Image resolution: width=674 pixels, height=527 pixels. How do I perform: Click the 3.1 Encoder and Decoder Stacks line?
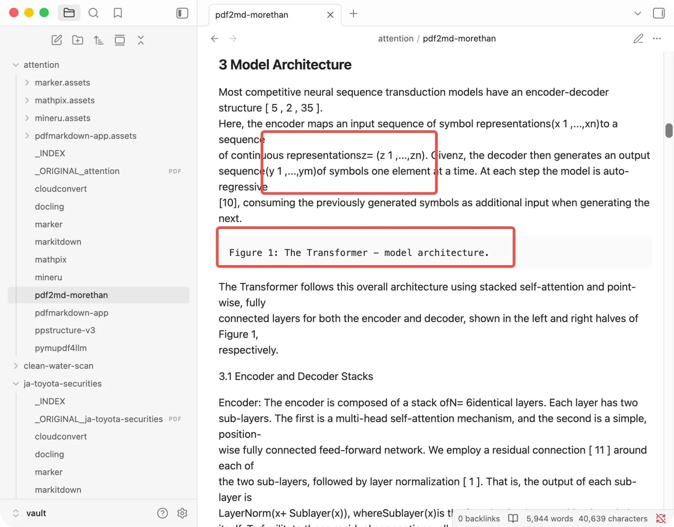pos(296,376)
